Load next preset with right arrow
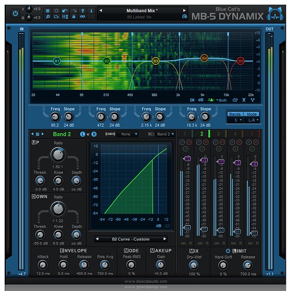Screen dimensions: 291x291 pyautogui.click(x=184, y=10)
